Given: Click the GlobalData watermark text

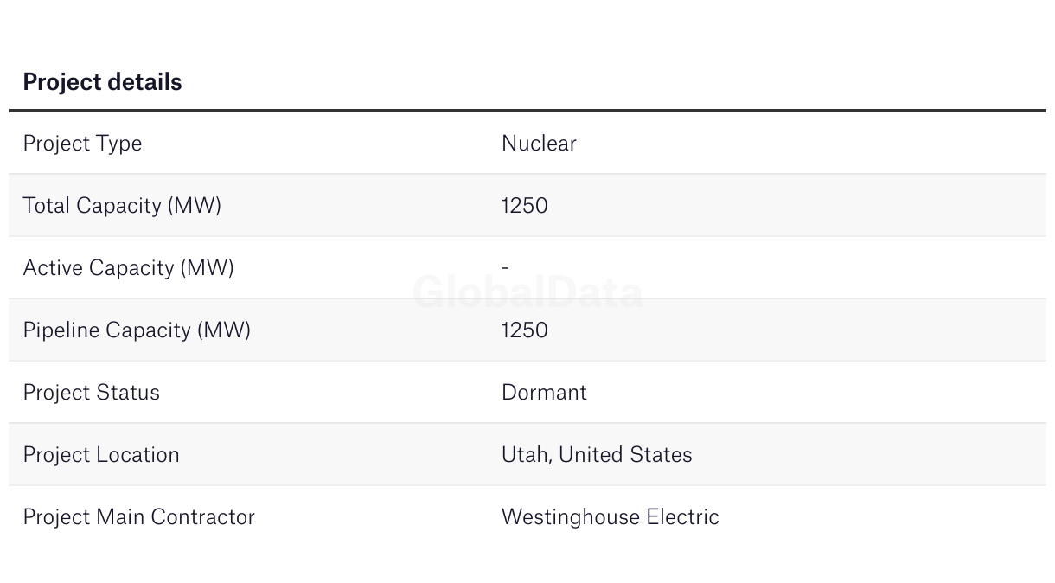Looking at the screenshot, I should pos(527,292).
